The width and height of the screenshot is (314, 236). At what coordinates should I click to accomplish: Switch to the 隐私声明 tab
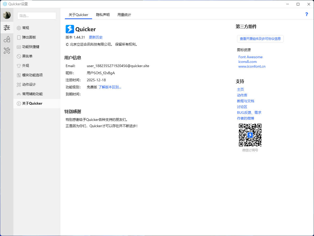[x=103, y=15]
